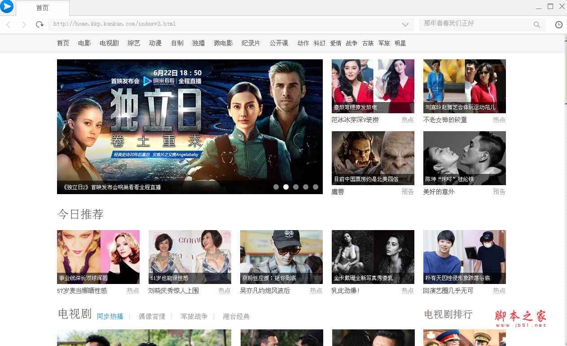Select the fifth banner carousel dot
The width and height of the screenshot is (567, 346).
(316, 187)
